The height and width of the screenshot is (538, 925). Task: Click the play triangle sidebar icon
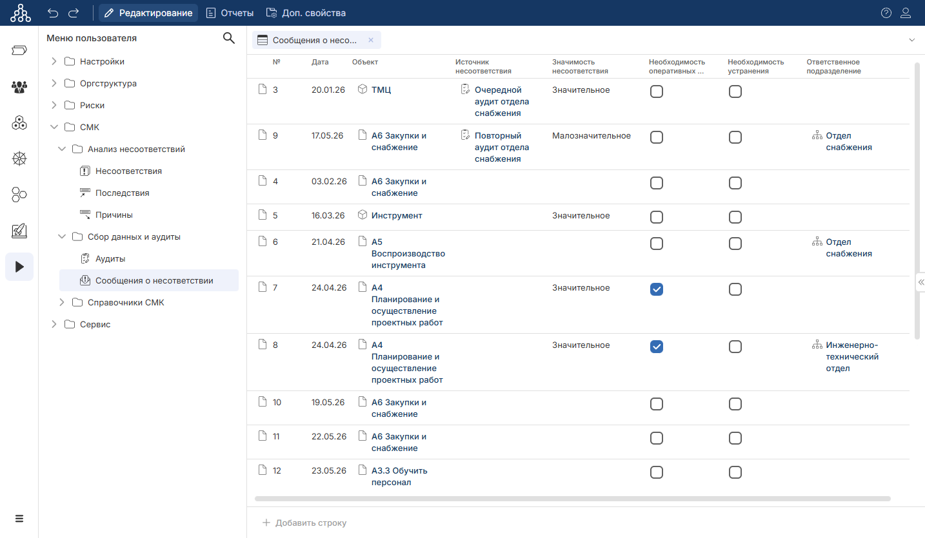19,267
